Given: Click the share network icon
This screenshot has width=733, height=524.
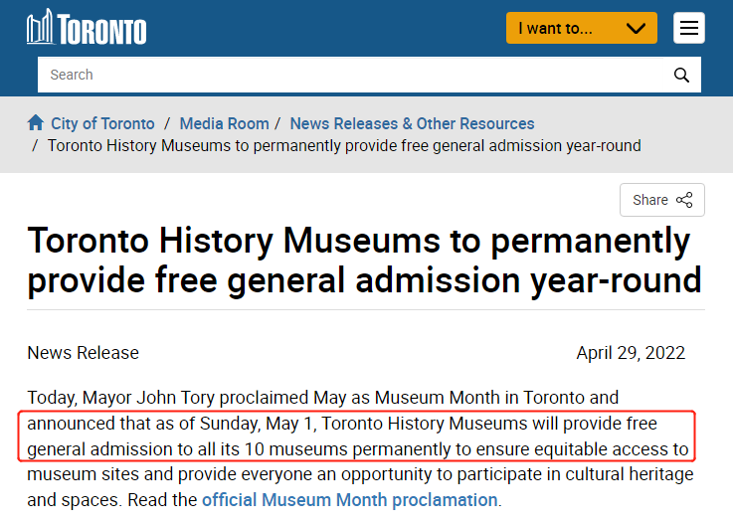Looking at the screenshot, I should point(684,200).
